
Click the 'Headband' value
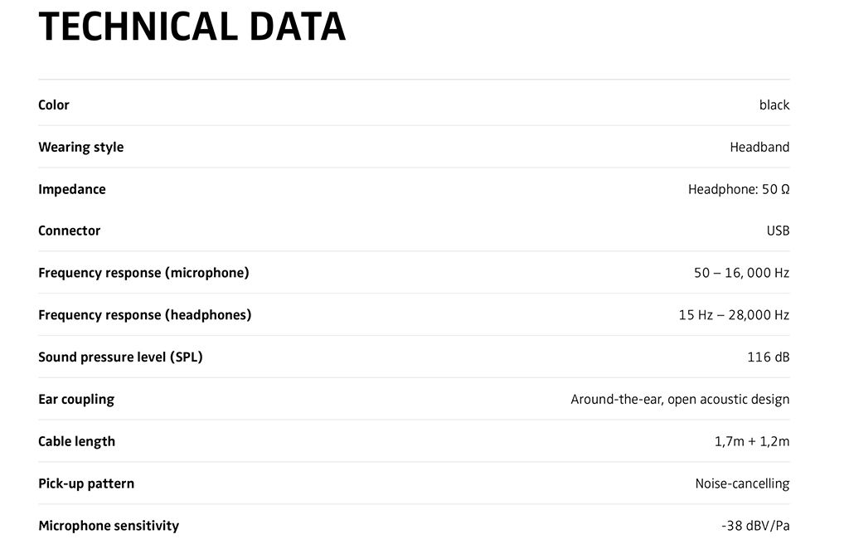click(x=759, y=147)
